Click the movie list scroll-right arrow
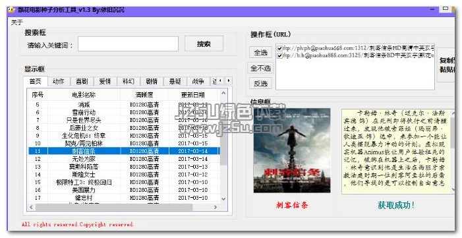The height and width of the screenshot is (238, 462). (x=216, y=207)
